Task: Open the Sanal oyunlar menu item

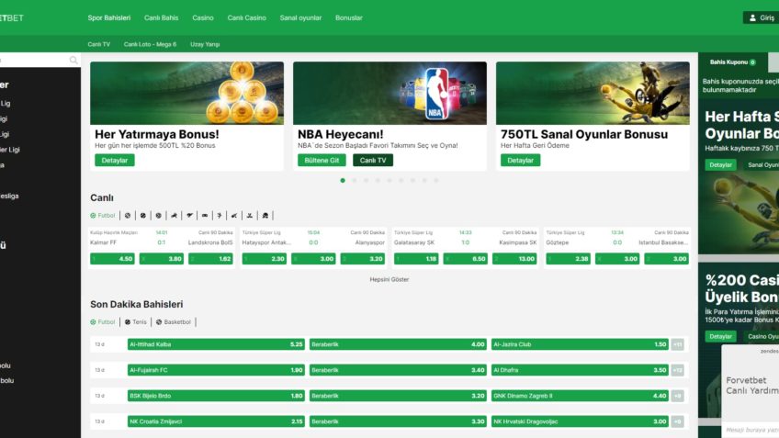Action: [x=301, y=17]
